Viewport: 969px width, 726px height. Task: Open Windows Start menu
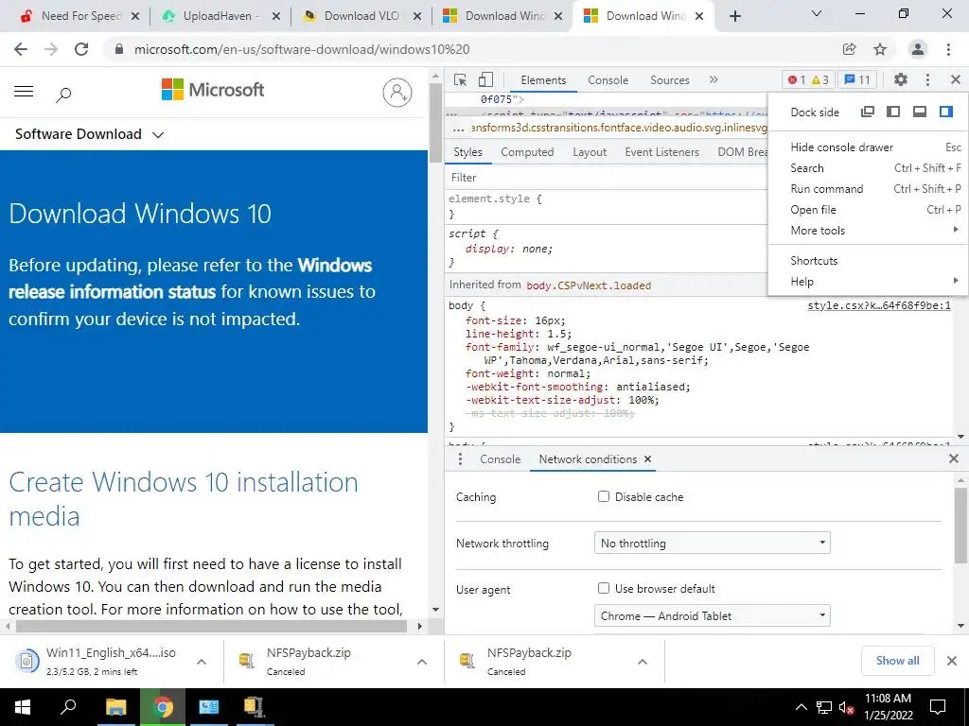[23, 707]
